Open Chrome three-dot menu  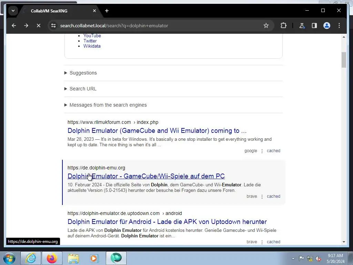click(339, 26)
